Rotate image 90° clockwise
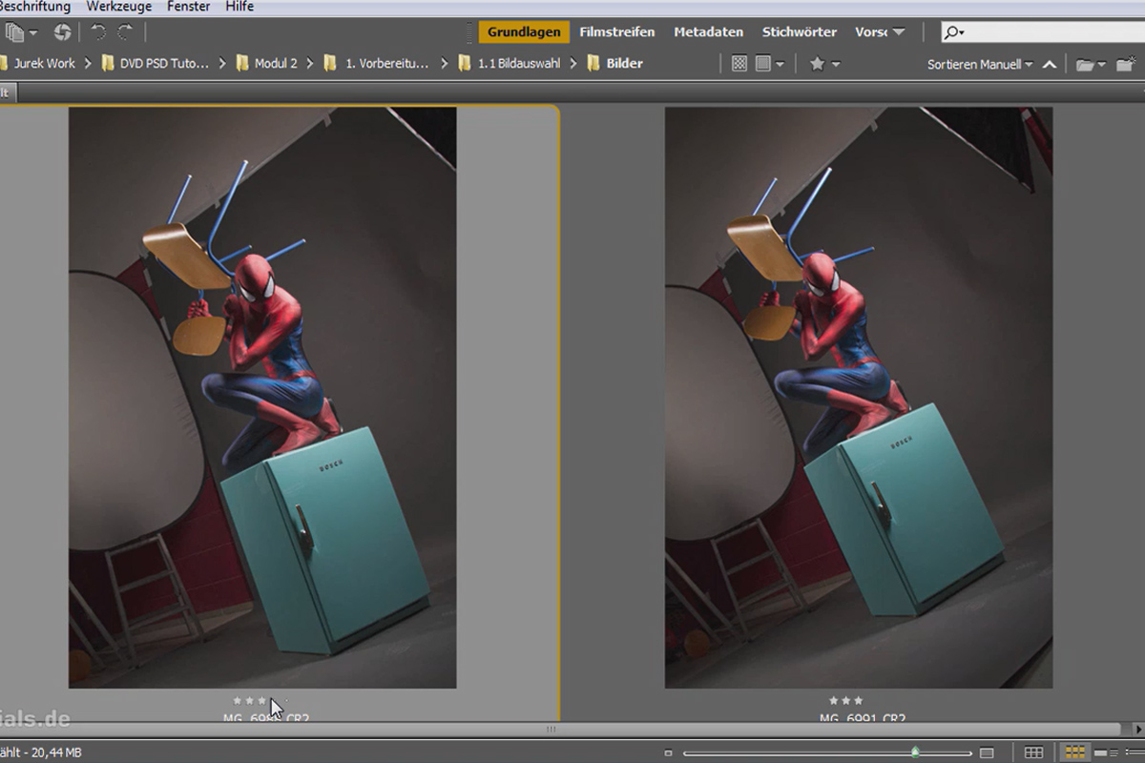The image size is (1145, 763). tap(126, 32)
